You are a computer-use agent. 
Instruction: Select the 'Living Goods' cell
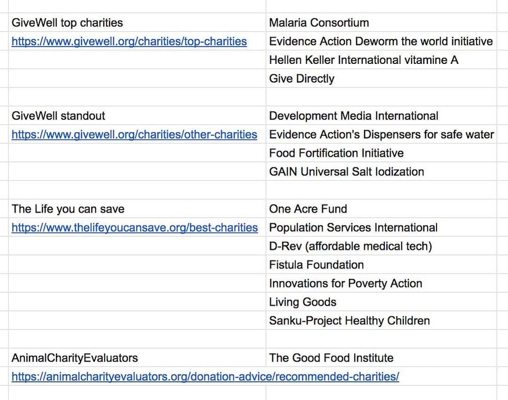click(x=381, y=302)
